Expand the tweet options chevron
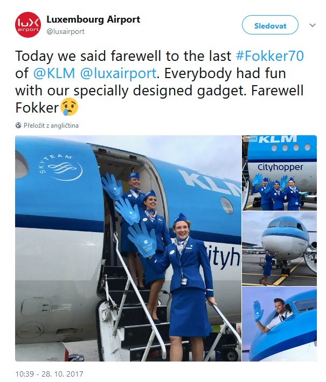The height and width of the screenshot is (382, 326). pos(313,25)
